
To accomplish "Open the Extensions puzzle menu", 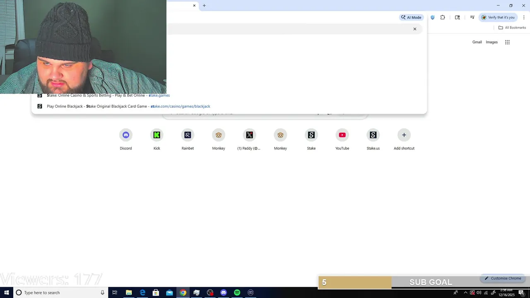I will 443,17.
